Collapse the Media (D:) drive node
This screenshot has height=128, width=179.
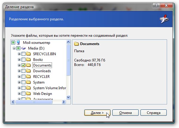[x=14, y=48]
